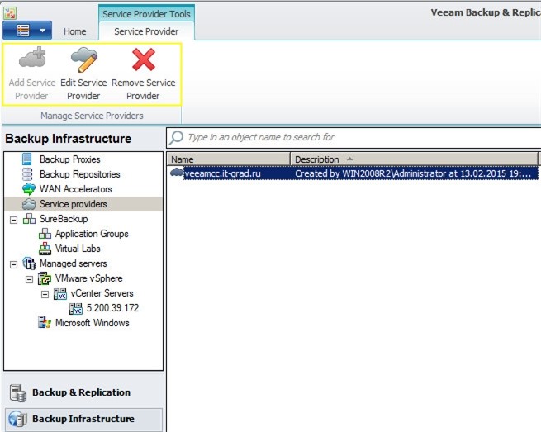Screen dimensions: 541x432
Task: Select the Service providers tree node
Action: coord(73,204)
